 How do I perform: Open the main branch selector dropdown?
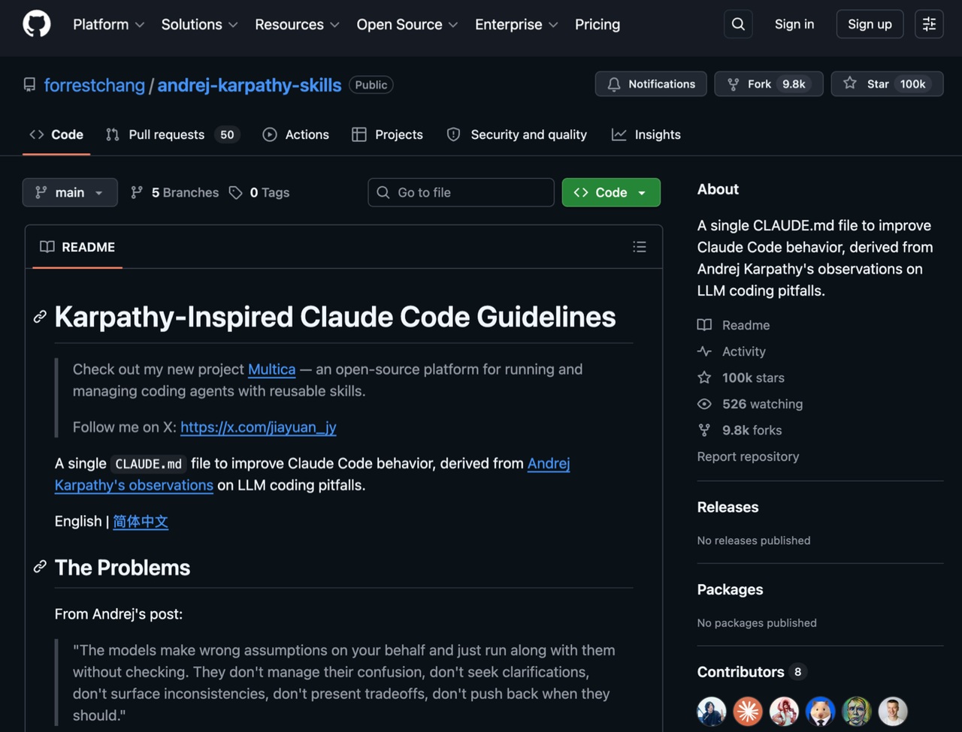pyautogui.click(x=70, y=192)
